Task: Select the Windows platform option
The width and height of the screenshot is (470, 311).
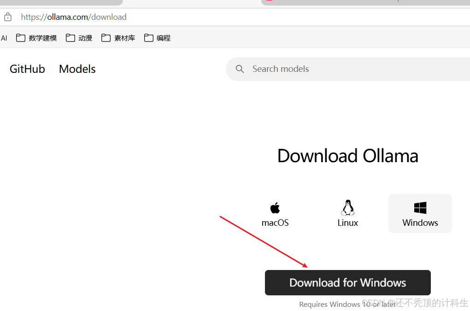Action: [420, 214]
